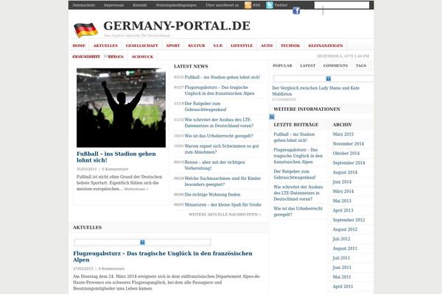Screen dimensions: 442x294
Task: Open the Über uns/About us link
Action: point(222,5)
